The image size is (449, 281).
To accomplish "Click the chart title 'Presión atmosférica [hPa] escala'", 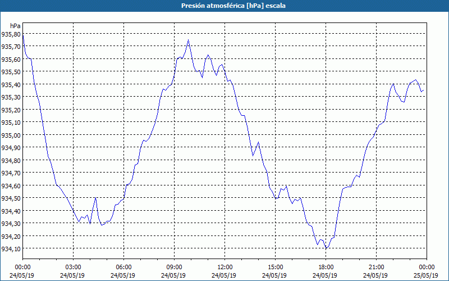I will click(233, 6).
